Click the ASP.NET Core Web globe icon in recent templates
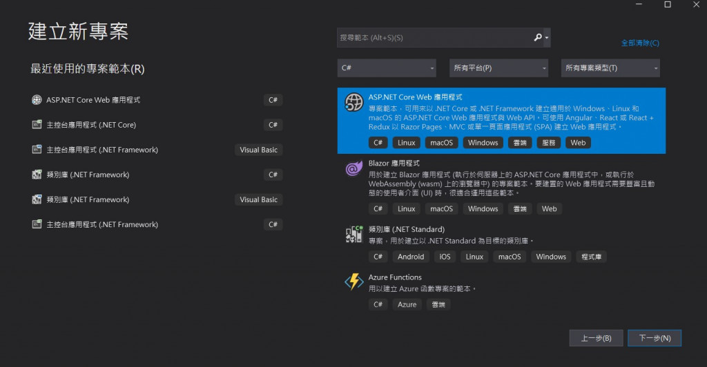 pos(37,100)
